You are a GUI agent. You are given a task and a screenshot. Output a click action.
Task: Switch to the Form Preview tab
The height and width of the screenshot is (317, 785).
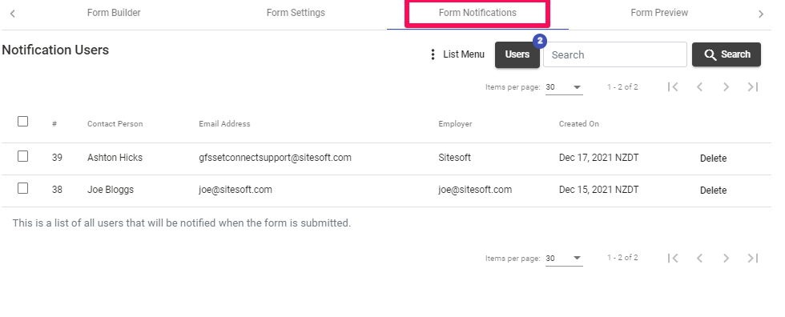(x=658, y=13)
